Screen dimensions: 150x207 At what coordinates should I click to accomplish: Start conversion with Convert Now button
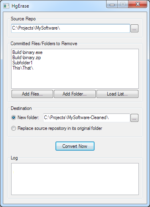(x=75, y=146)
